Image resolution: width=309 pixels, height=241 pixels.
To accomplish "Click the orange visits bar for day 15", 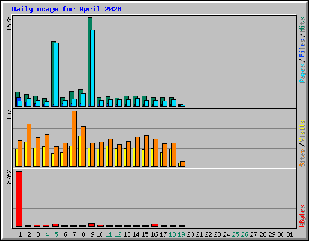I will (147, 151).
